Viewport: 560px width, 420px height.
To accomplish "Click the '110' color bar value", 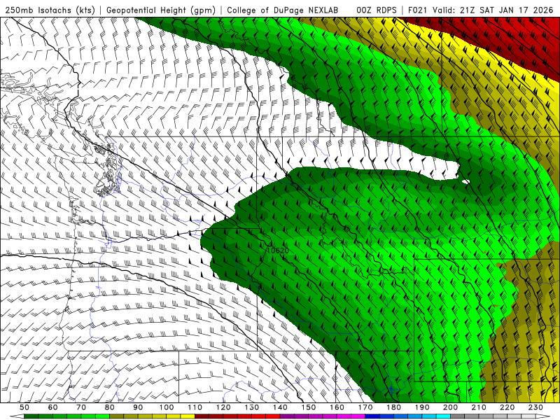I will (x=195, y=407).
